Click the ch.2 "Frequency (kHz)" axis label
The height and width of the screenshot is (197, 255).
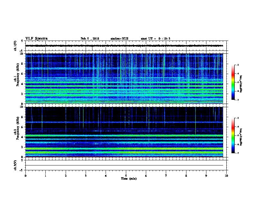(x=18, y=128)
